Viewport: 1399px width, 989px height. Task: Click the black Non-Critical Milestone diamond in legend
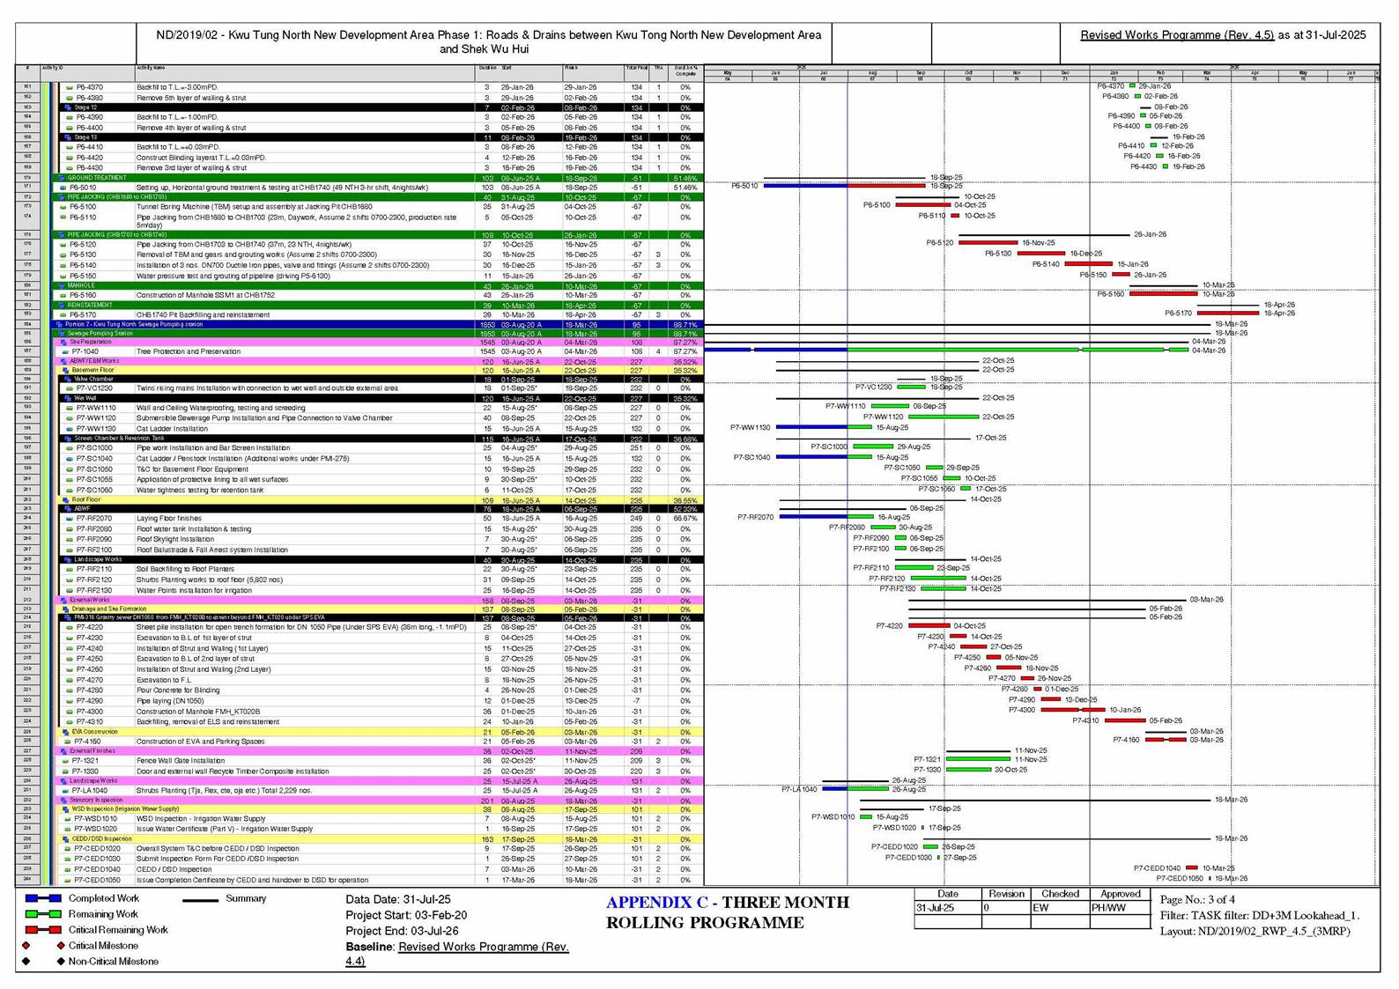pos(61,962)
